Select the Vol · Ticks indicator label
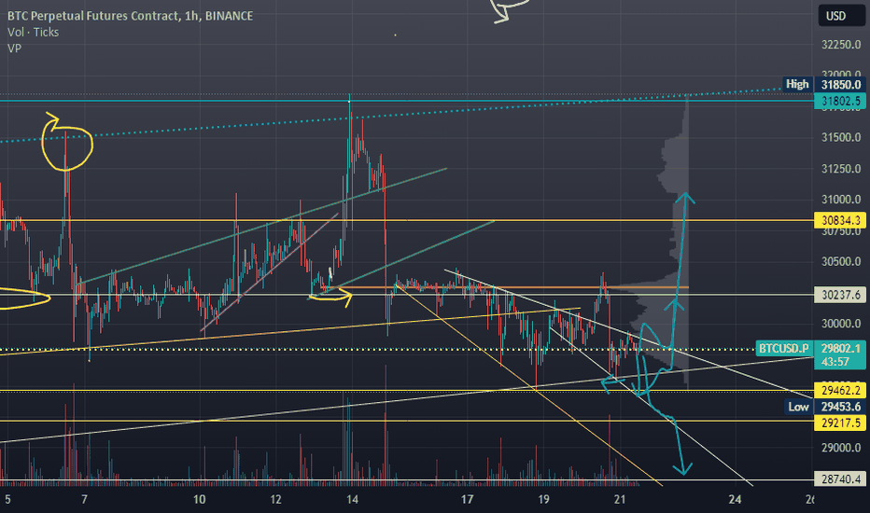The width and height of the screenshot is (870, 513). coord(34,32)
